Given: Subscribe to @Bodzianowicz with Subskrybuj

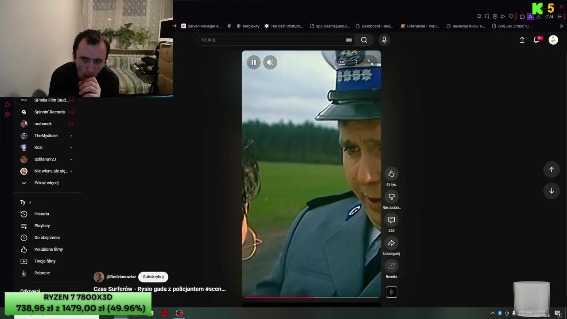Looking at the screenshot, I should click(x=153, y=277).
